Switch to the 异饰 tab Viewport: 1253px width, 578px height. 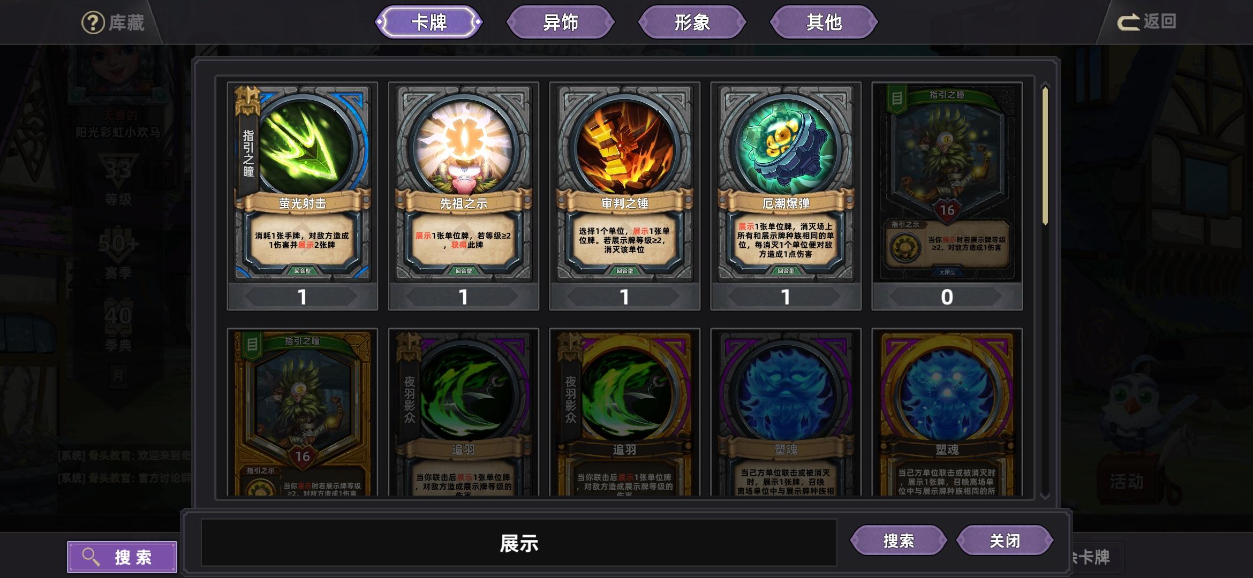click(x=561, y=22)
